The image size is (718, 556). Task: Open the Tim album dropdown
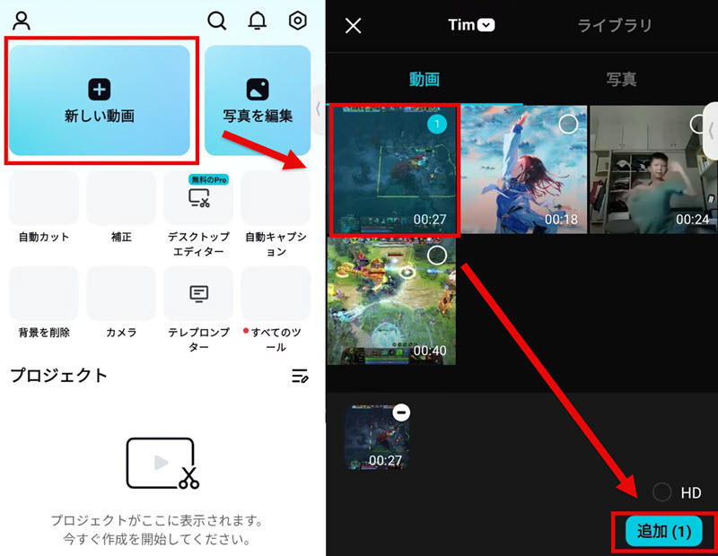click(471, 25)
